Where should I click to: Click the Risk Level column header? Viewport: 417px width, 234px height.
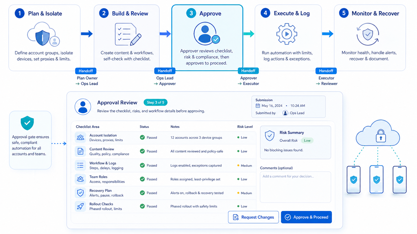pos(245,127)
